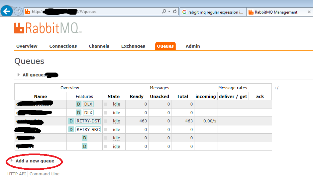The width and height of the screenshot is (313, 177).
Task: Click the Features column header
Action: tap(84, 96)
